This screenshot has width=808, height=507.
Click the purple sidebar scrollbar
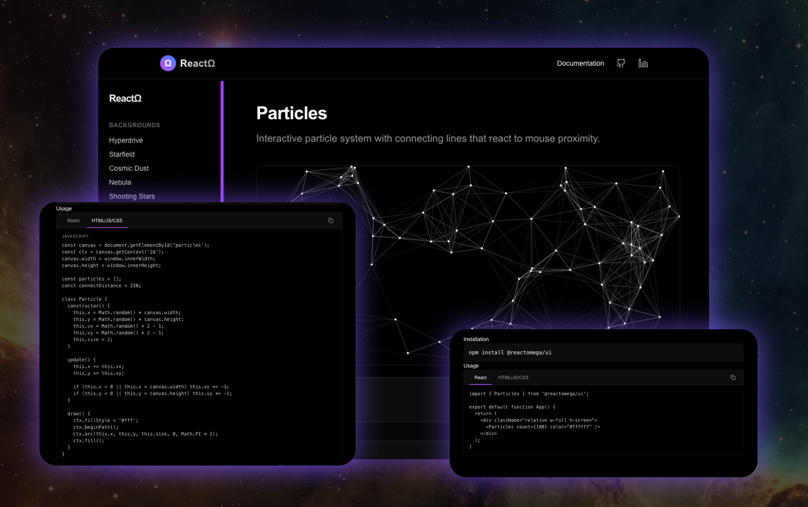pyautogui.click(x=222, y=142)
